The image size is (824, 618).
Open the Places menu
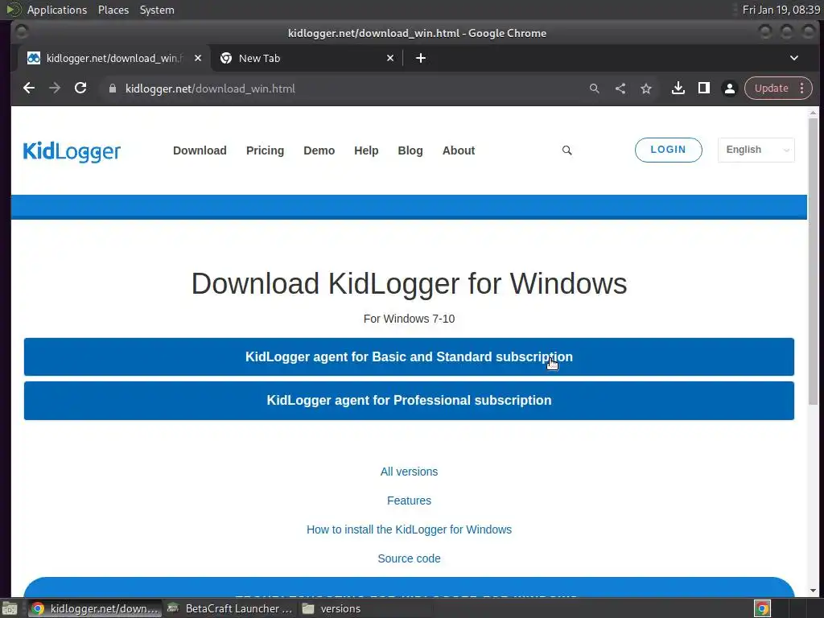point(113,10)
